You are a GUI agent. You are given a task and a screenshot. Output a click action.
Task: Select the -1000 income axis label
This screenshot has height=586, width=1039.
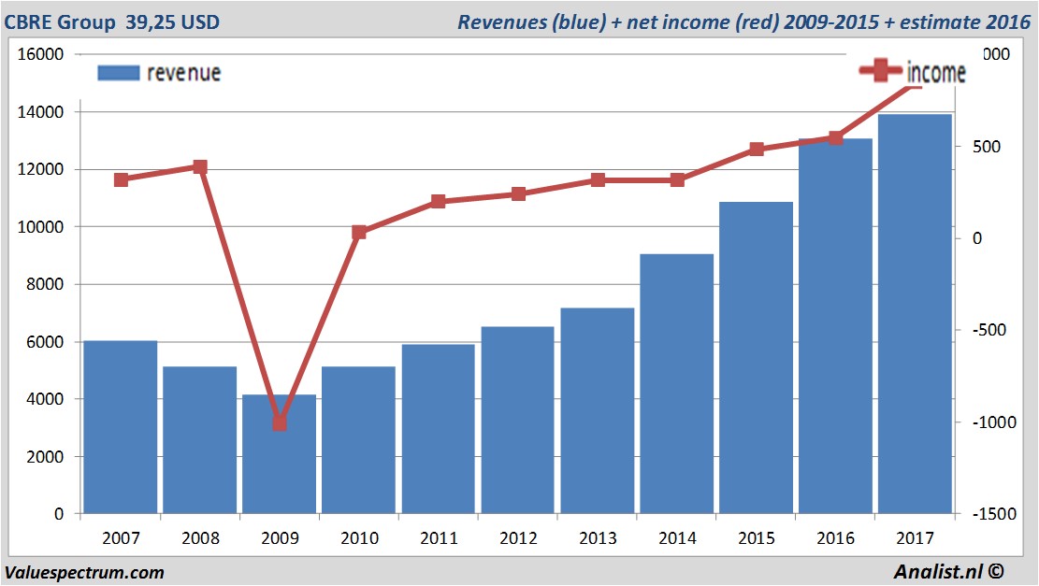994,422
